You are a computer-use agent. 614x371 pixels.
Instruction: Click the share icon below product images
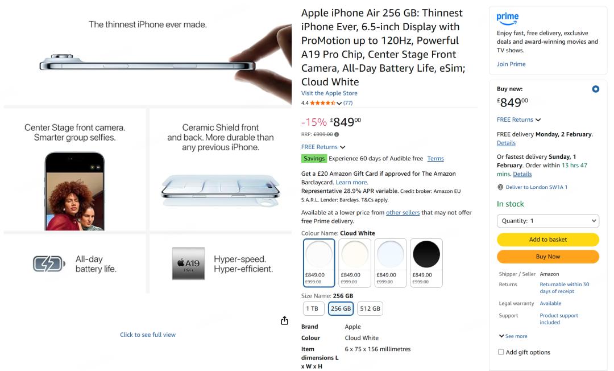[285, 321]
